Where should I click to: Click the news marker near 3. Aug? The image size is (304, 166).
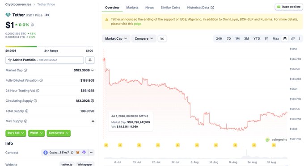(x=197, y=145)
